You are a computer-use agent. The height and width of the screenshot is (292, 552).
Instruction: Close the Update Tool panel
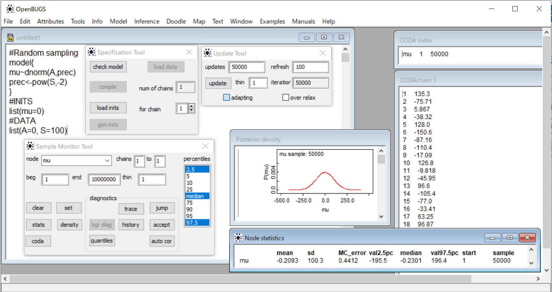323,53
